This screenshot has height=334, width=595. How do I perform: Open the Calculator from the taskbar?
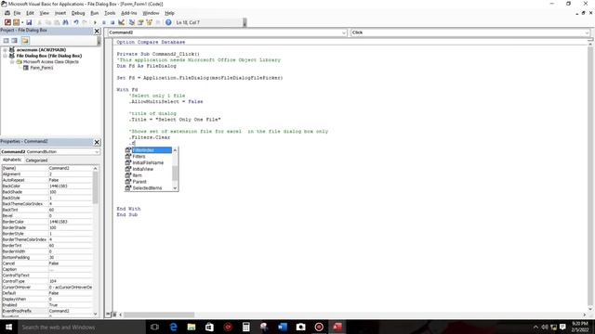[x=245, y=327]
